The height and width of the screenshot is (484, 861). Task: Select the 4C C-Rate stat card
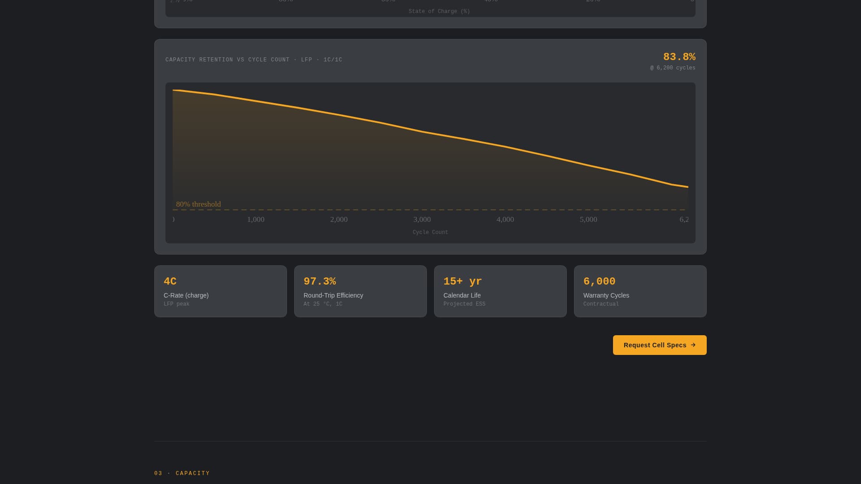[220, 291]
